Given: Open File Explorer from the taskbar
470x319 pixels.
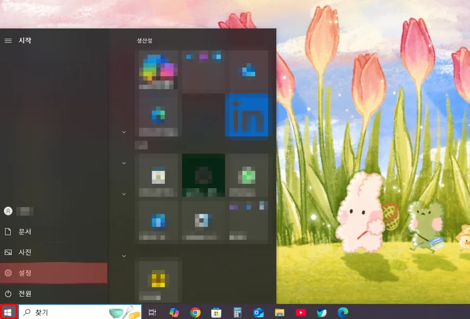Looking at the screenshot, I should click(x=279, y=312).
